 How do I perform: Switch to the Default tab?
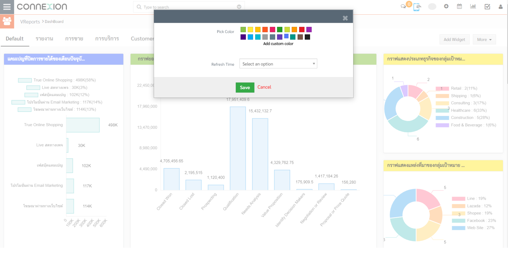point(15,39)
